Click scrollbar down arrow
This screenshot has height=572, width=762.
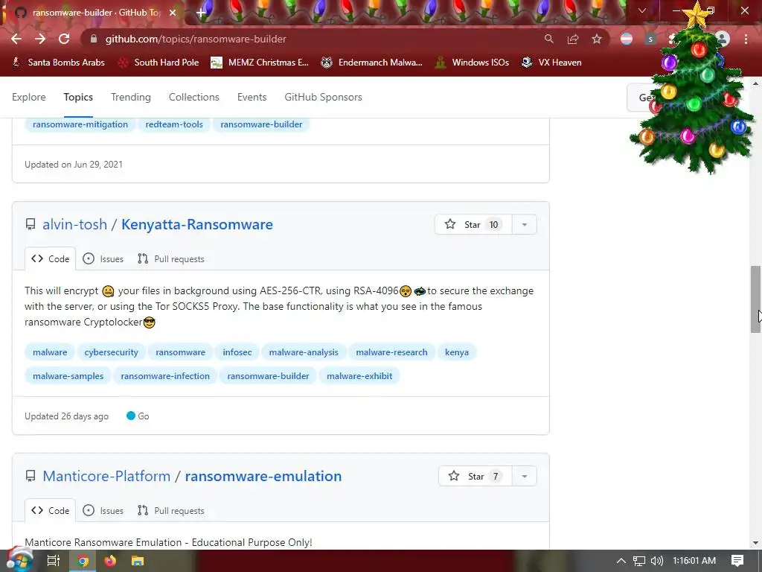point(755,542)
